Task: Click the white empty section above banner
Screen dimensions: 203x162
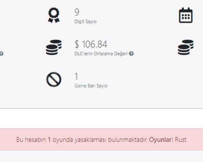Action: coord(101,118)
